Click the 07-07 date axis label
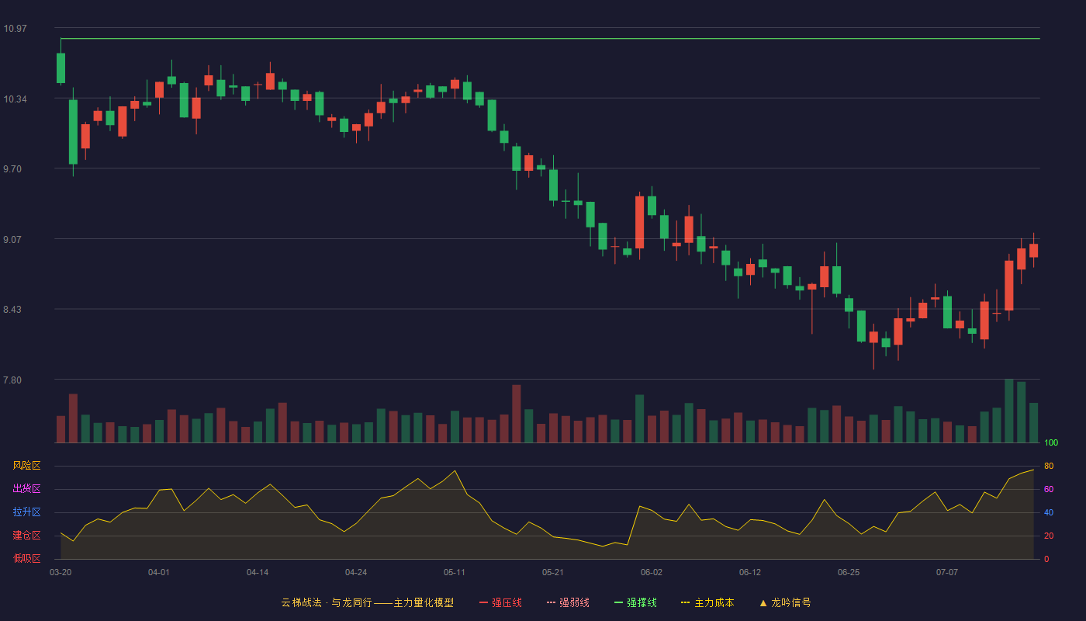 click(947, 572)
